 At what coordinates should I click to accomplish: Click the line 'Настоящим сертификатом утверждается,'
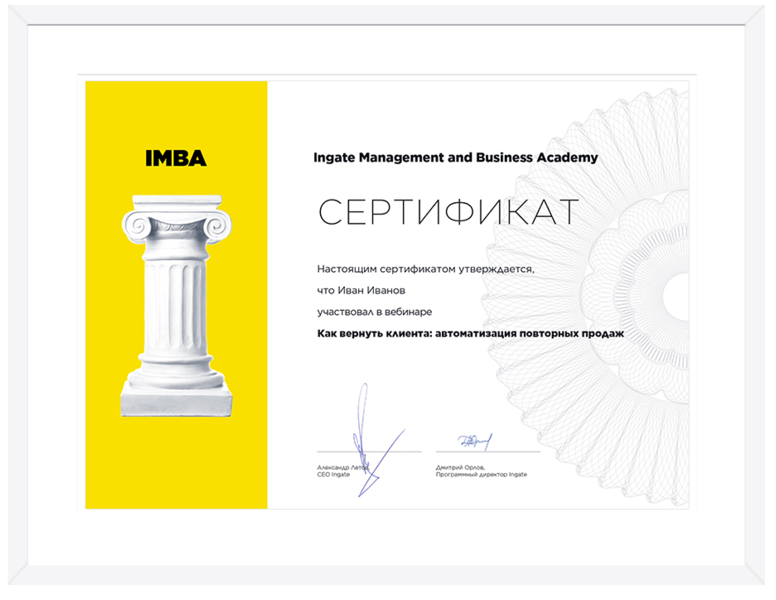point(426,269)
